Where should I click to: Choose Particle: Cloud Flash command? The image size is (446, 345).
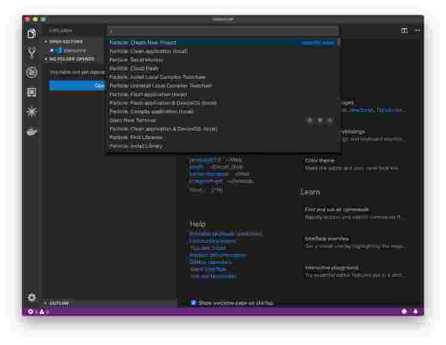point(224,68)
